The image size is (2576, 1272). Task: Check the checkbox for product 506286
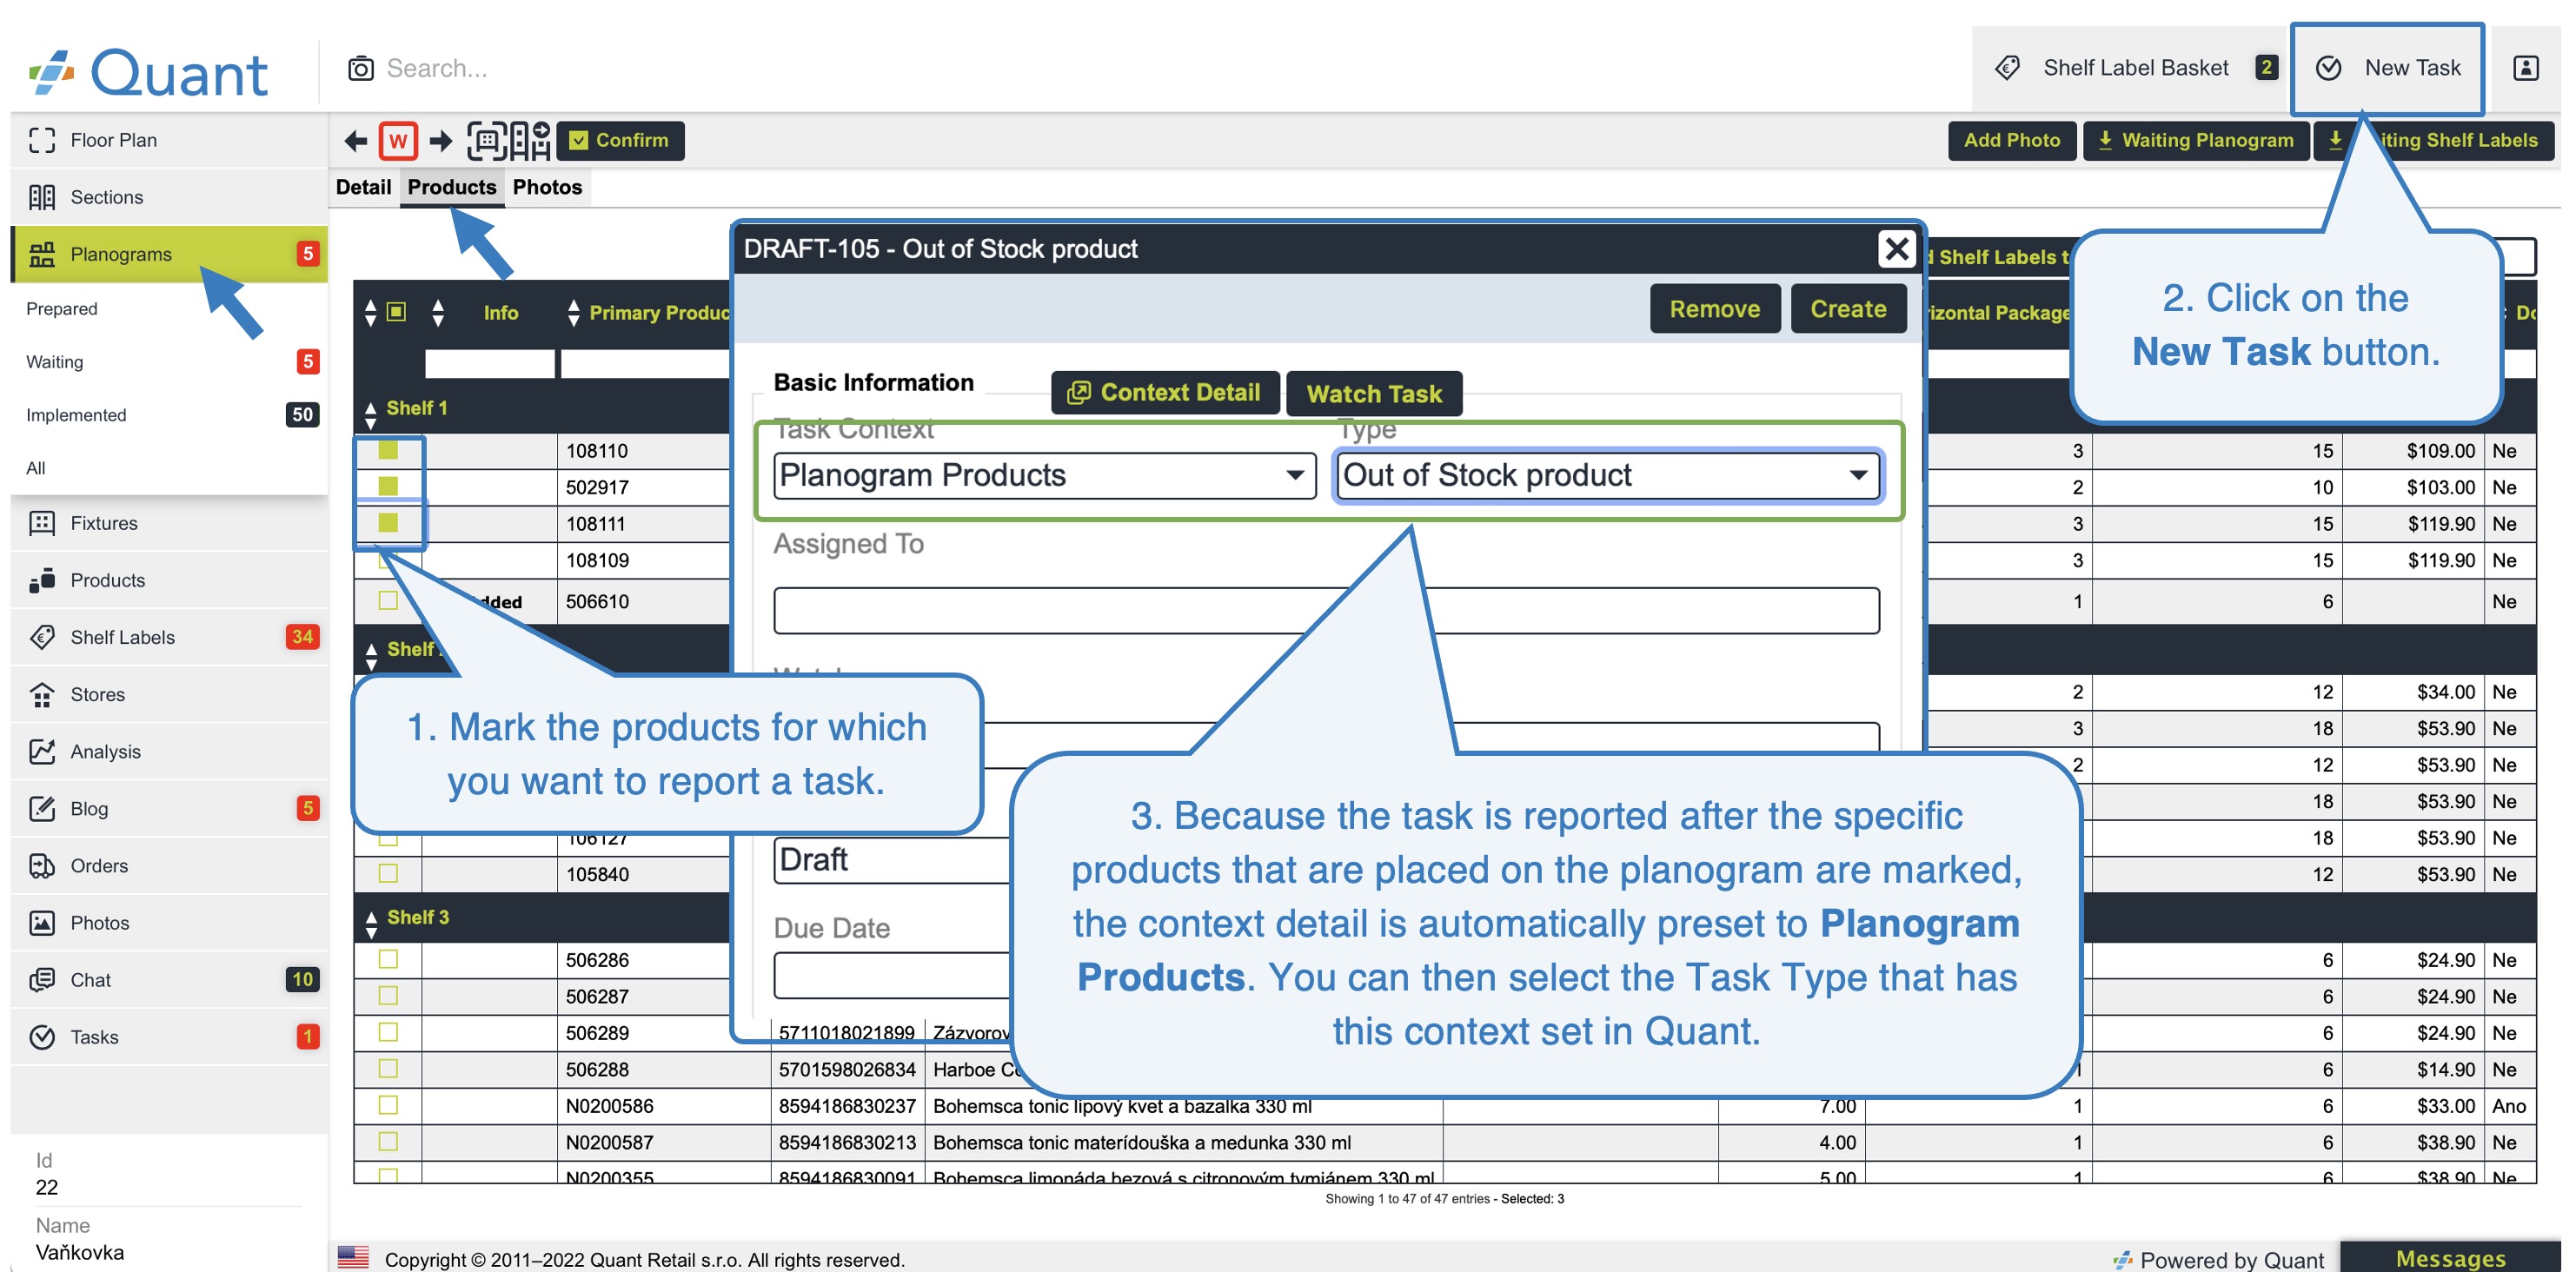[388, 959]
